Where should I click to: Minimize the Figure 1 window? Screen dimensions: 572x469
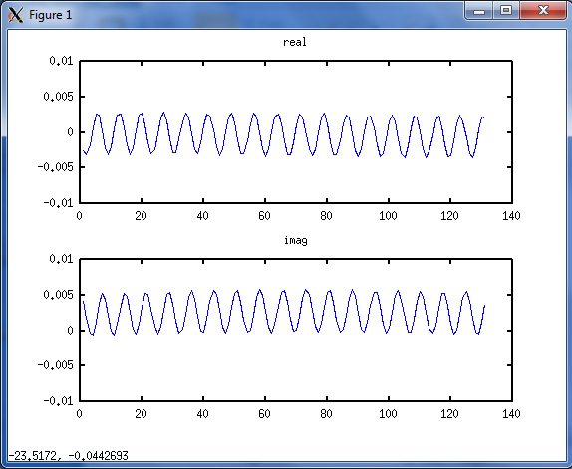(x=479, y=11)
